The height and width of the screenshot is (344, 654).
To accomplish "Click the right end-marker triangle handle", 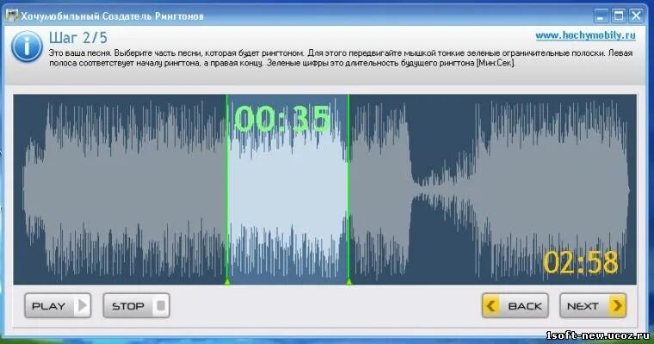I will pyautogui.click(x=349, y=282).
